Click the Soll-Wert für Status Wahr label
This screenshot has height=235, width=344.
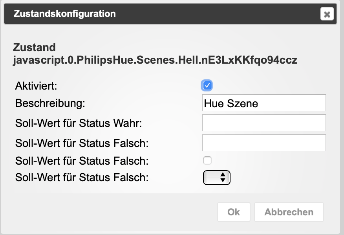78,123
